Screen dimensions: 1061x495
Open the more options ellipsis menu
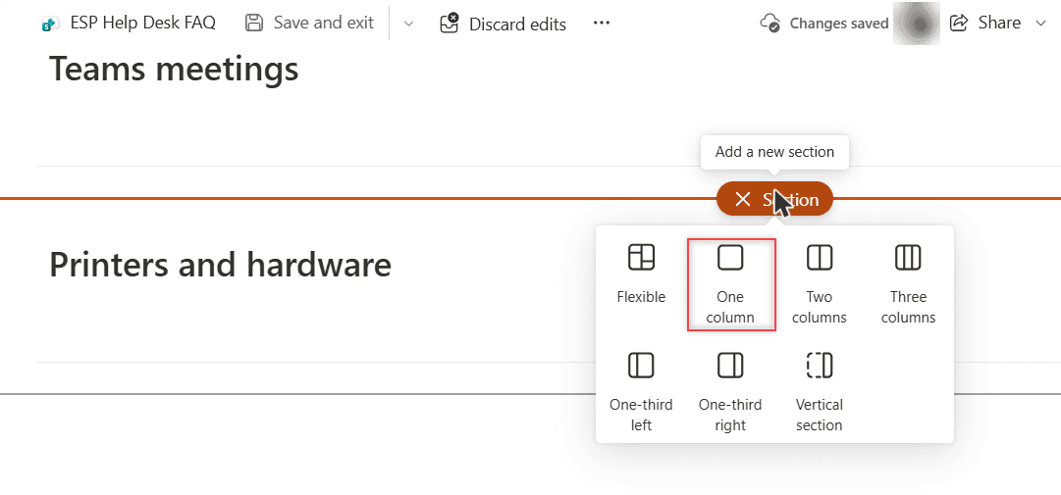click(601, 24)
